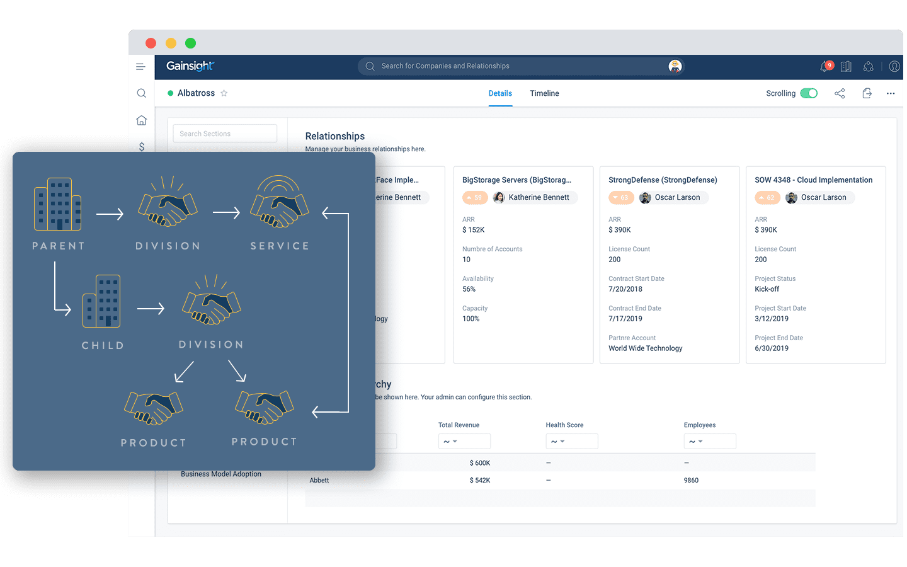Open the hamburger menu icon
Image resolution: width=907 pixels, height=567 pixels.
pos(140,67)
